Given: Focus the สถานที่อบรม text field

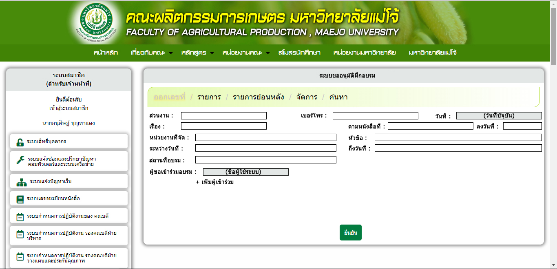Looking at the screenshot, I should [x=265, y=160].
